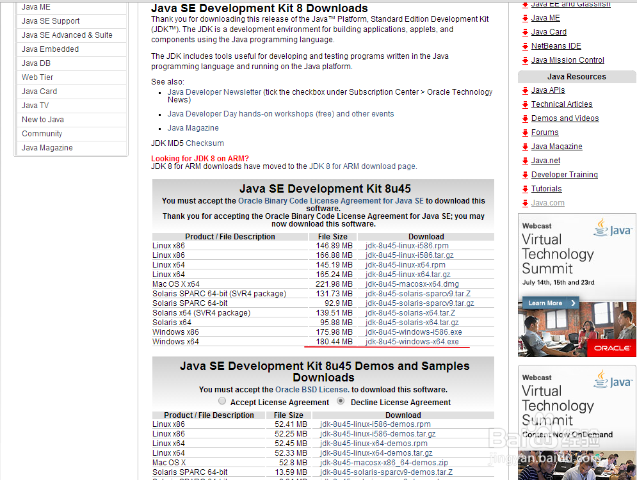Open NetBeans IDE link on the right

pyautogui.click(x=556, y=46)
